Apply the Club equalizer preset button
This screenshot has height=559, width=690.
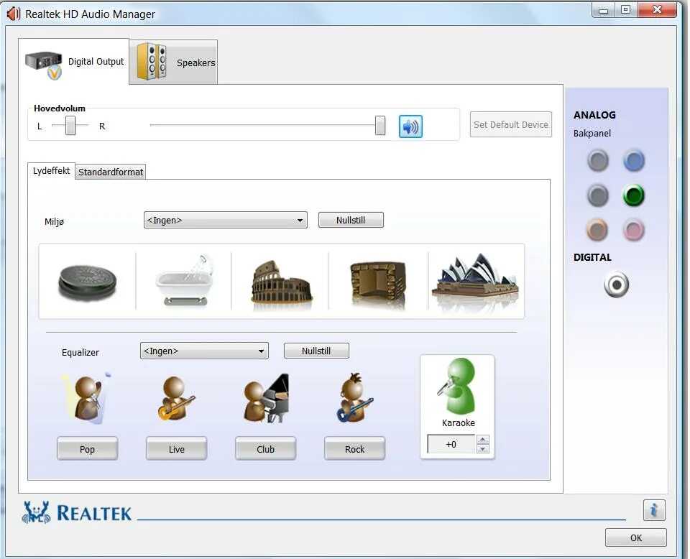point(265,448)
